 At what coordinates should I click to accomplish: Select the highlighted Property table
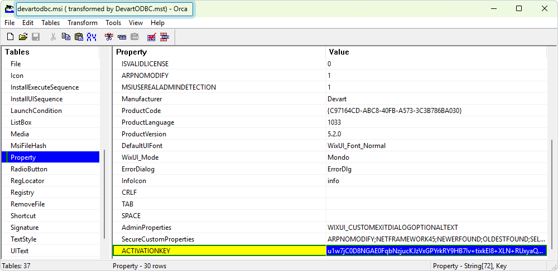[51, 157]
